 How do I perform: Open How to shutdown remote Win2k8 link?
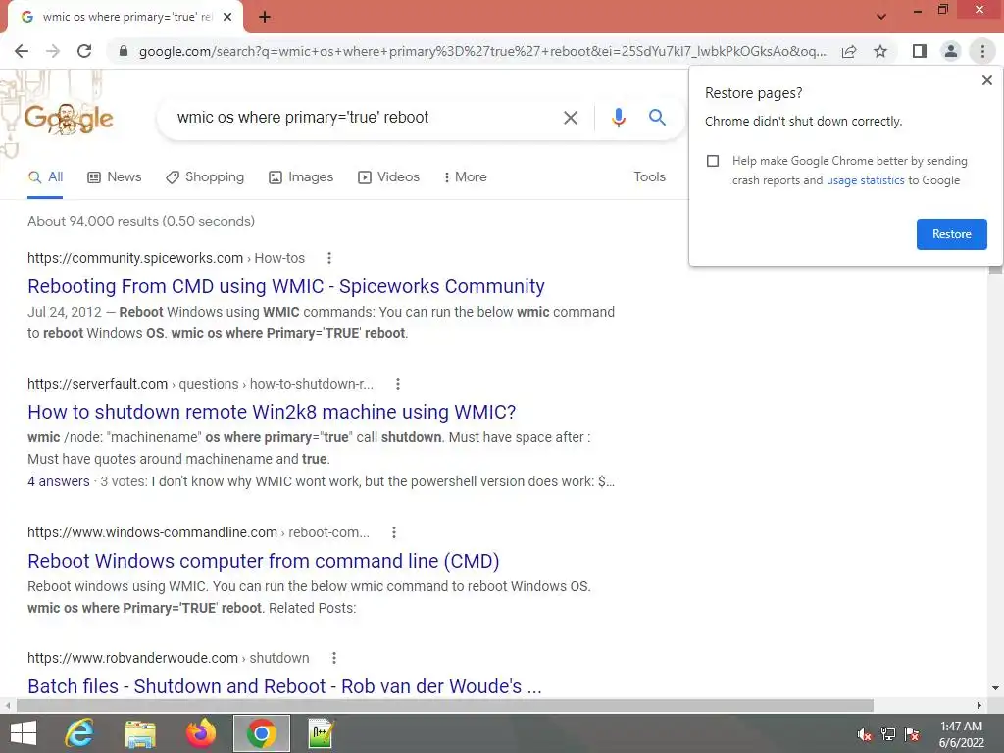[272, 412]
